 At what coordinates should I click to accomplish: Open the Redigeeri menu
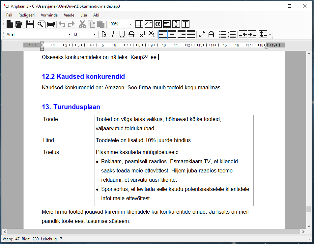(26, 15)
